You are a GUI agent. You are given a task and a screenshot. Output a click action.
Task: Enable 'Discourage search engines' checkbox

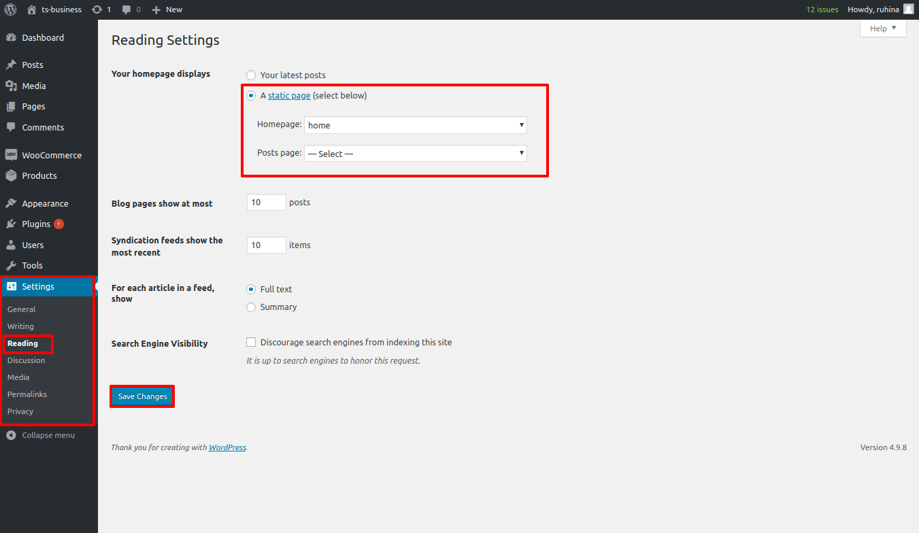click(251, 343)
